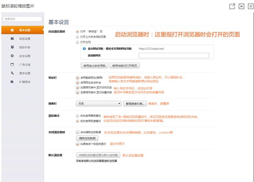Viewport: 254px width, 182px height.
Task: Open image in new window icon
Action: (232, 6)
